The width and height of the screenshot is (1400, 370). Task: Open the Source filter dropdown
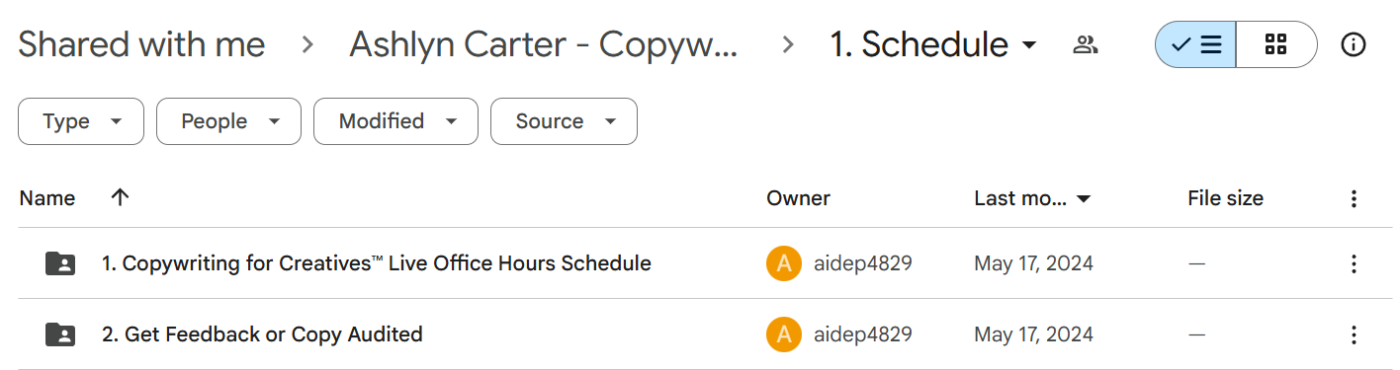point(564,121)
